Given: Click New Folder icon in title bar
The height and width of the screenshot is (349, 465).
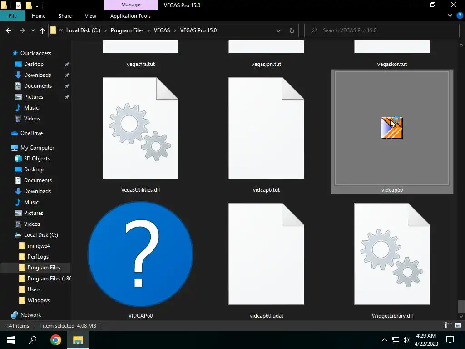Looking at the screenshot, I should point(29,5).
